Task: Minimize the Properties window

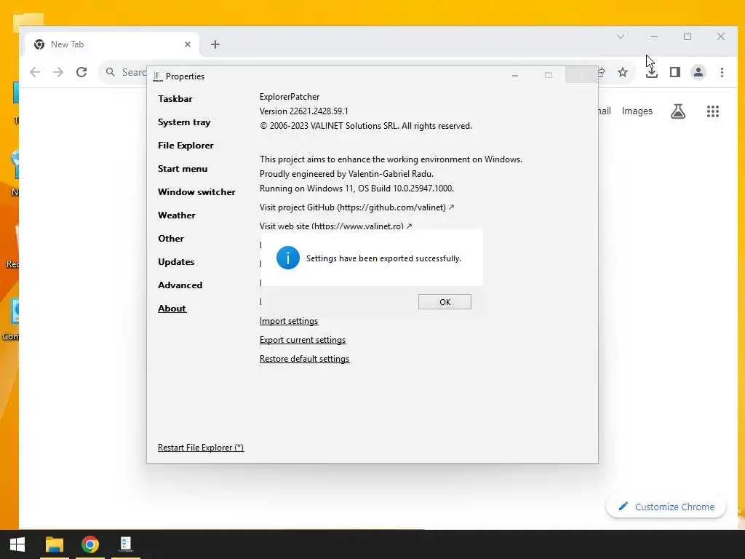Action: point(515,76)
